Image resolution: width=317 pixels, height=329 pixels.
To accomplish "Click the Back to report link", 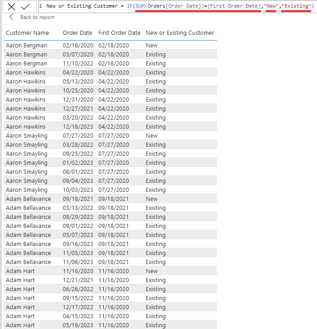I will click(37, 17).
